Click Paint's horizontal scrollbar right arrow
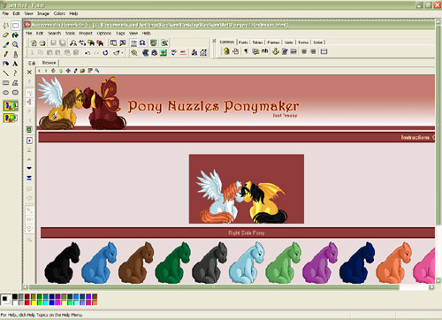442x320 pixels. click(431, 287)
